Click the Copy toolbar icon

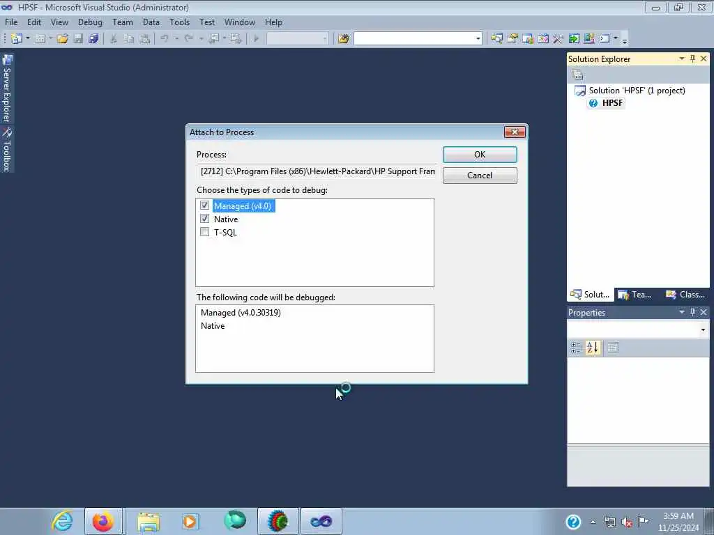[129, 39]
